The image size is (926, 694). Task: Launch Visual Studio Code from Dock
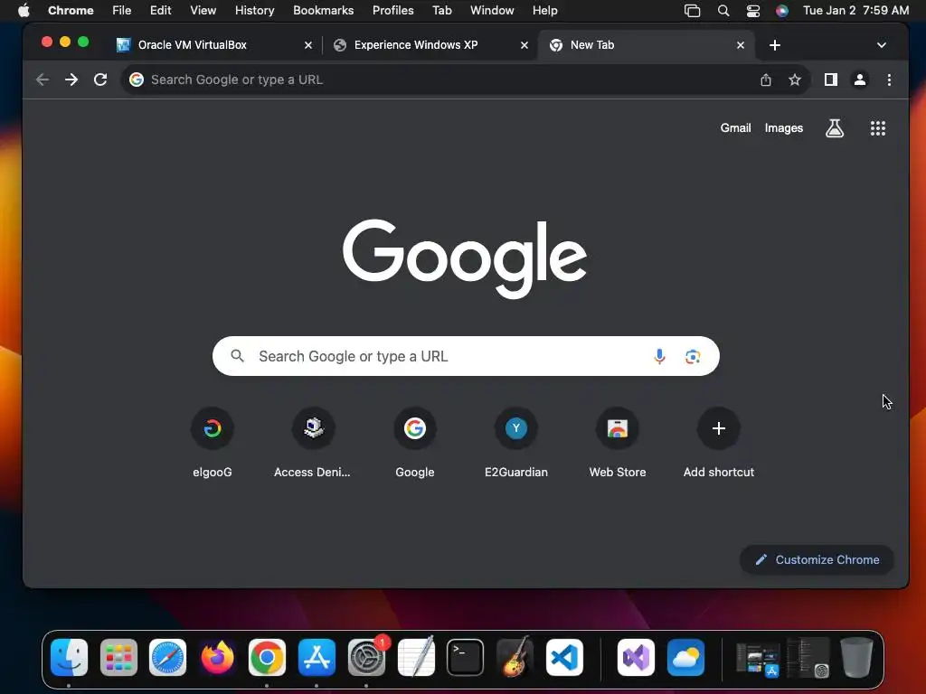tap(564, 657)
